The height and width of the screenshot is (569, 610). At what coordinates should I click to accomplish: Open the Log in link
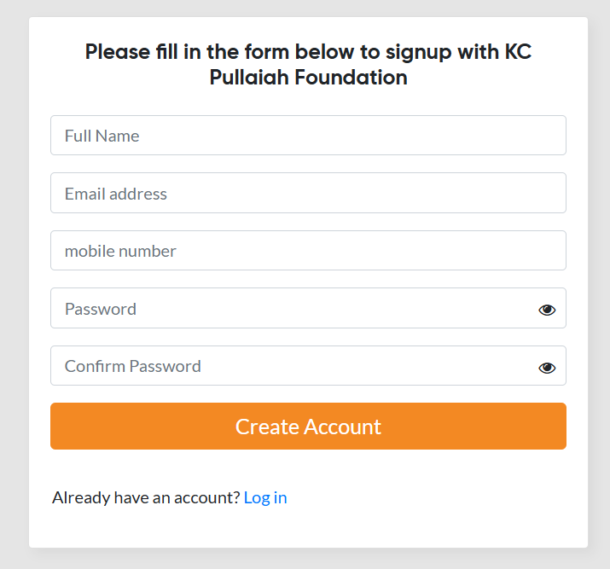pyautogui.click(x=265, y=497)
